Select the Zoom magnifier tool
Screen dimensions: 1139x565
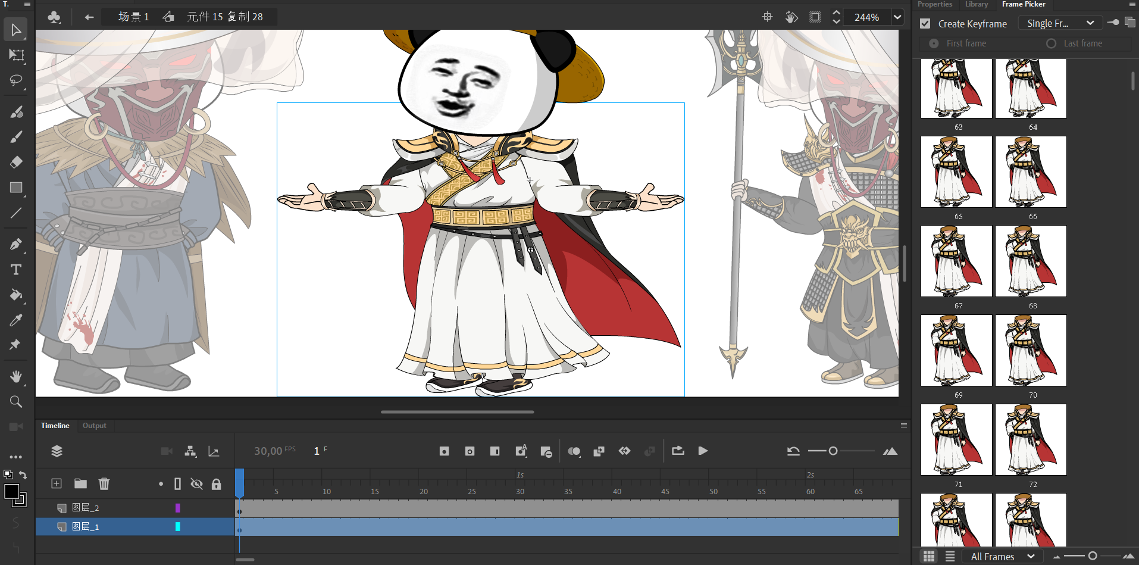16,402
